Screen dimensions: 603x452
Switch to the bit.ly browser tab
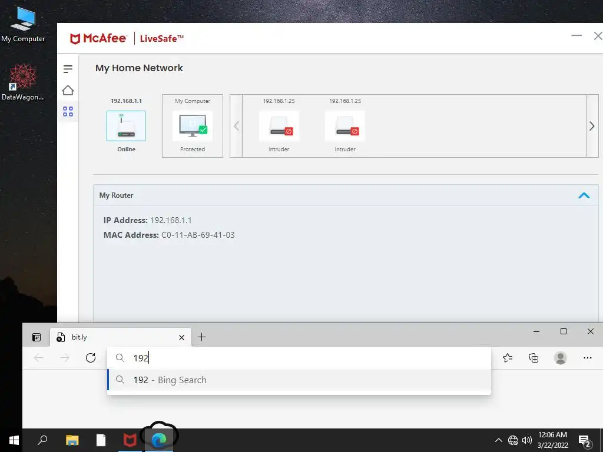pyautogui.click(x=121, y=337)
